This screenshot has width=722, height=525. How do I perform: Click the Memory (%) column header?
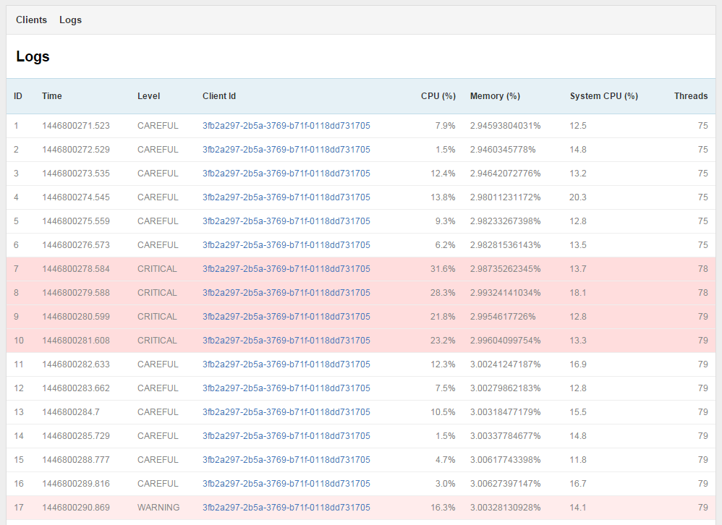tap(495, 96)
